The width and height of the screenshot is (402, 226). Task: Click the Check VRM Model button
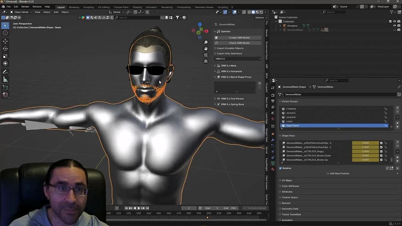coord(239,43)
